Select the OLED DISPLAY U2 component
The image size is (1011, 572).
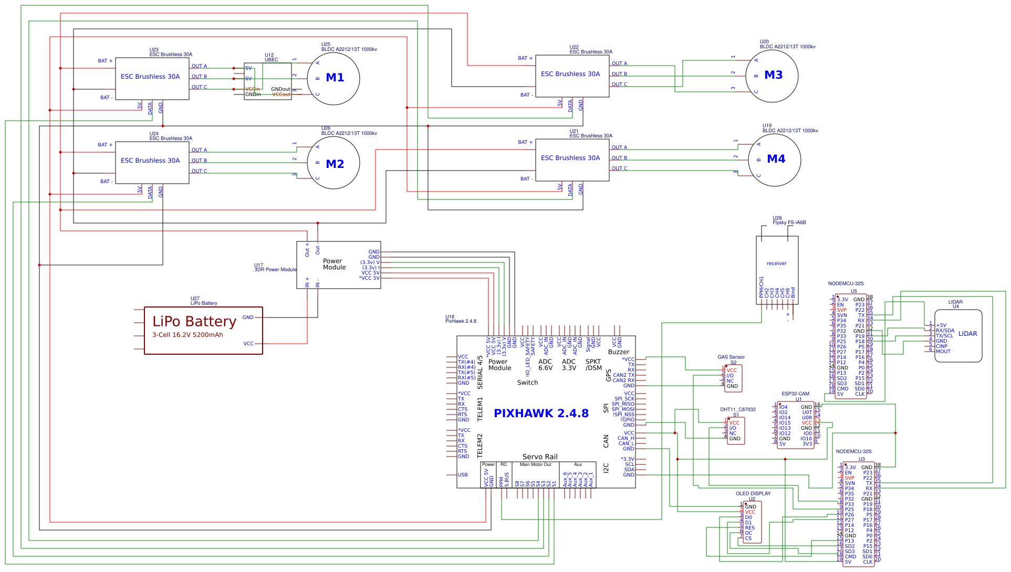pyautogui.click(x=753, y=522)
